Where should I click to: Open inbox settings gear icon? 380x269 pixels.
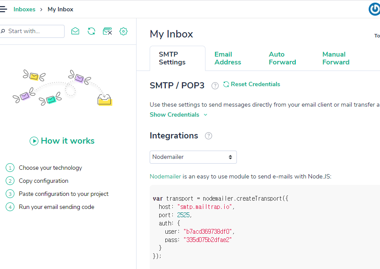pos(123,31)
